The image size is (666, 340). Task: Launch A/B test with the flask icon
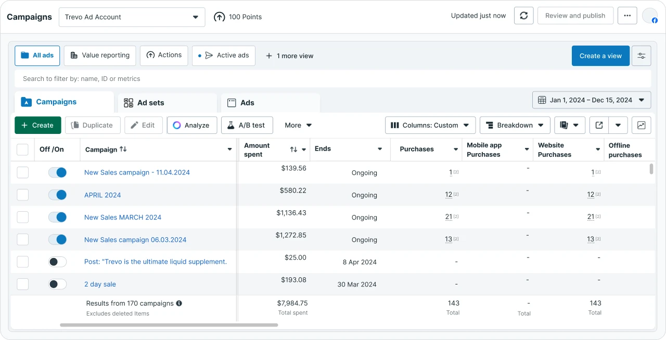[x=247, y=125]
